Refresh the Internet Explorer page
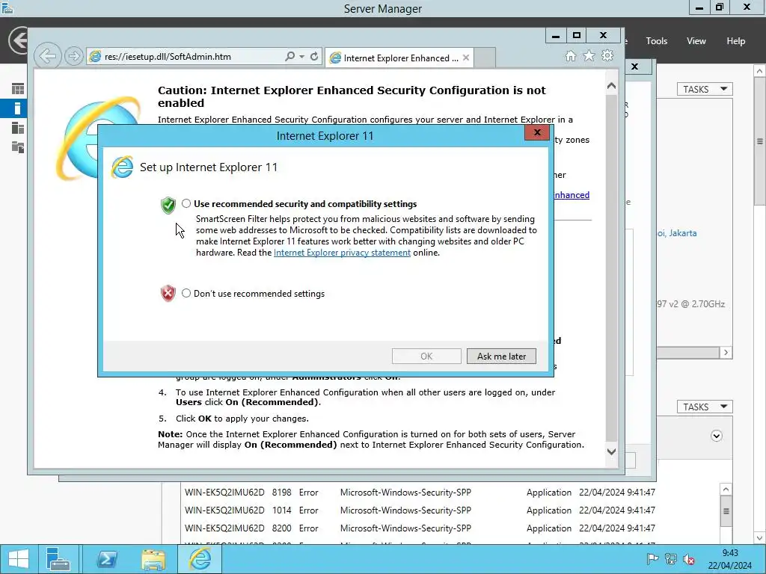This screenshot has height=574, width=766. (x=314, y=57)
